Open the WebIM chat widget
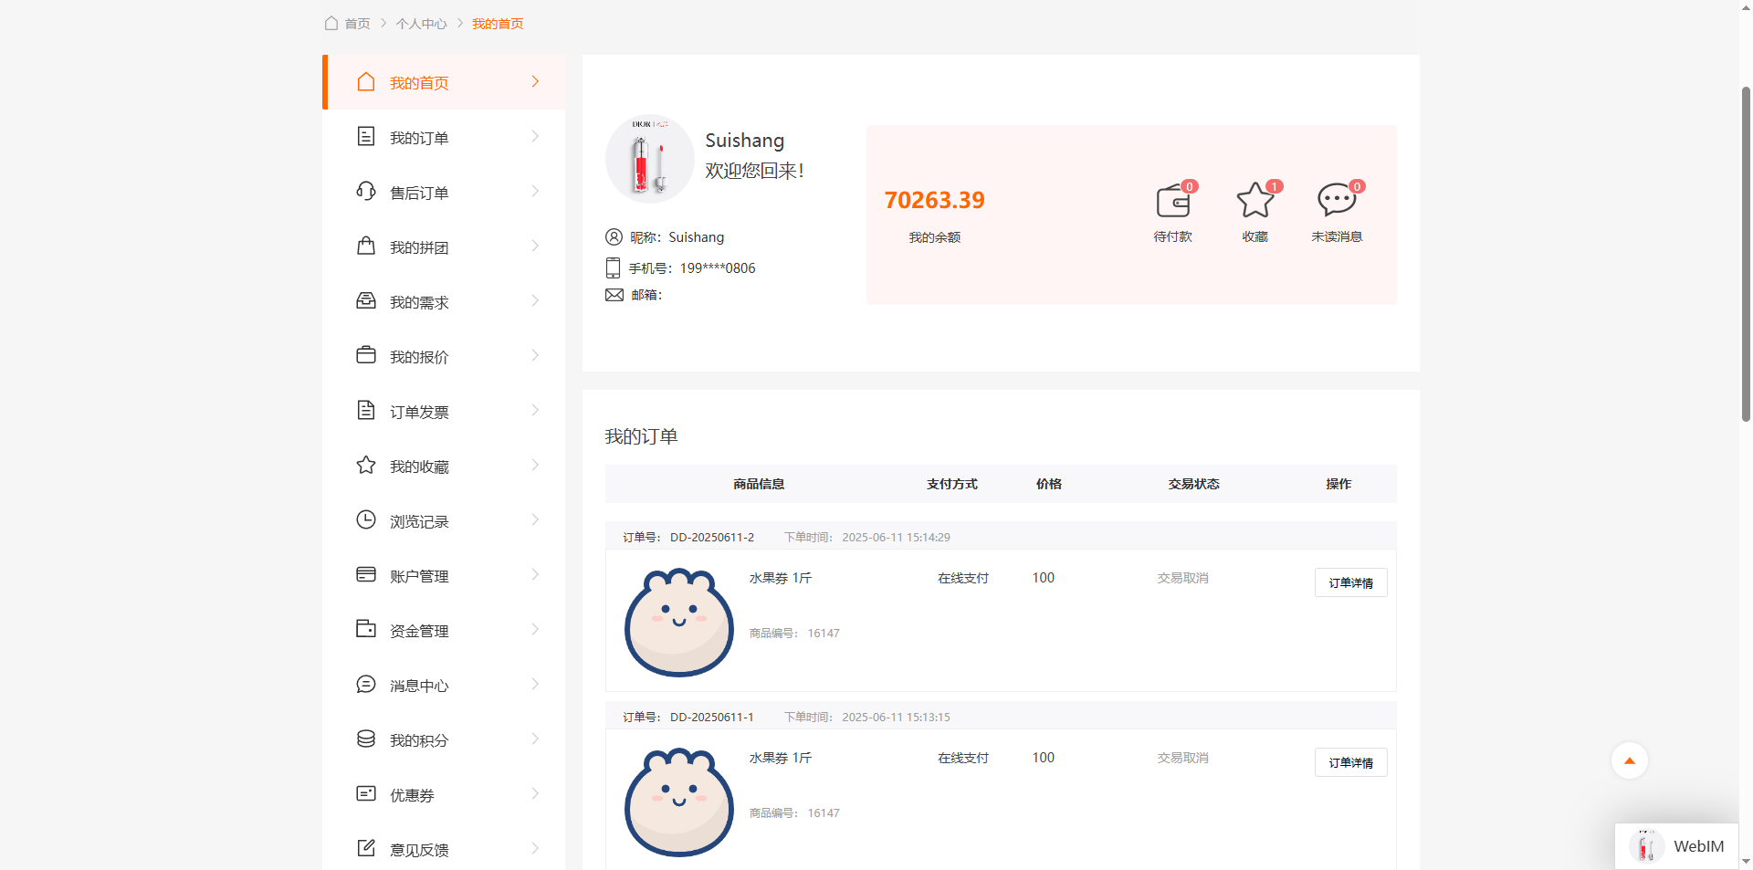 coord(1677,846)
